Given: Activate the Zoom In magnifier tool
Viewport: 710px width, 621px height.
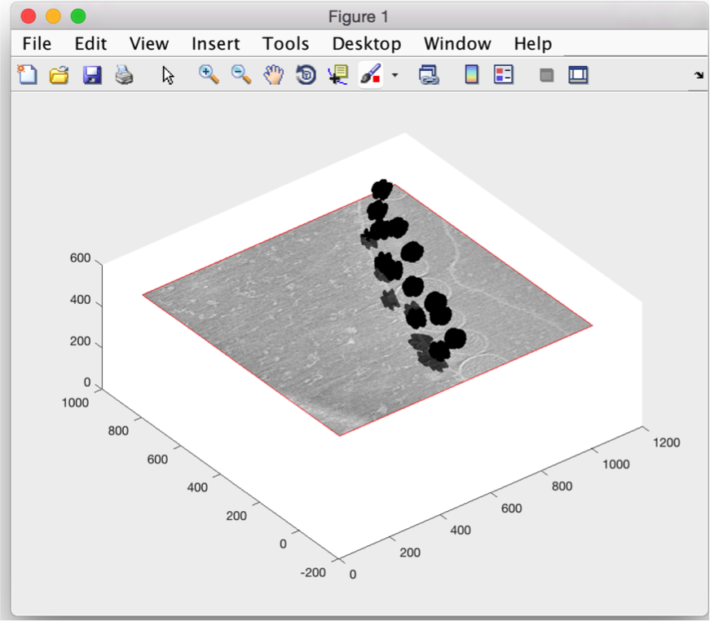Looking at the screenshot, I should point(209,75).
